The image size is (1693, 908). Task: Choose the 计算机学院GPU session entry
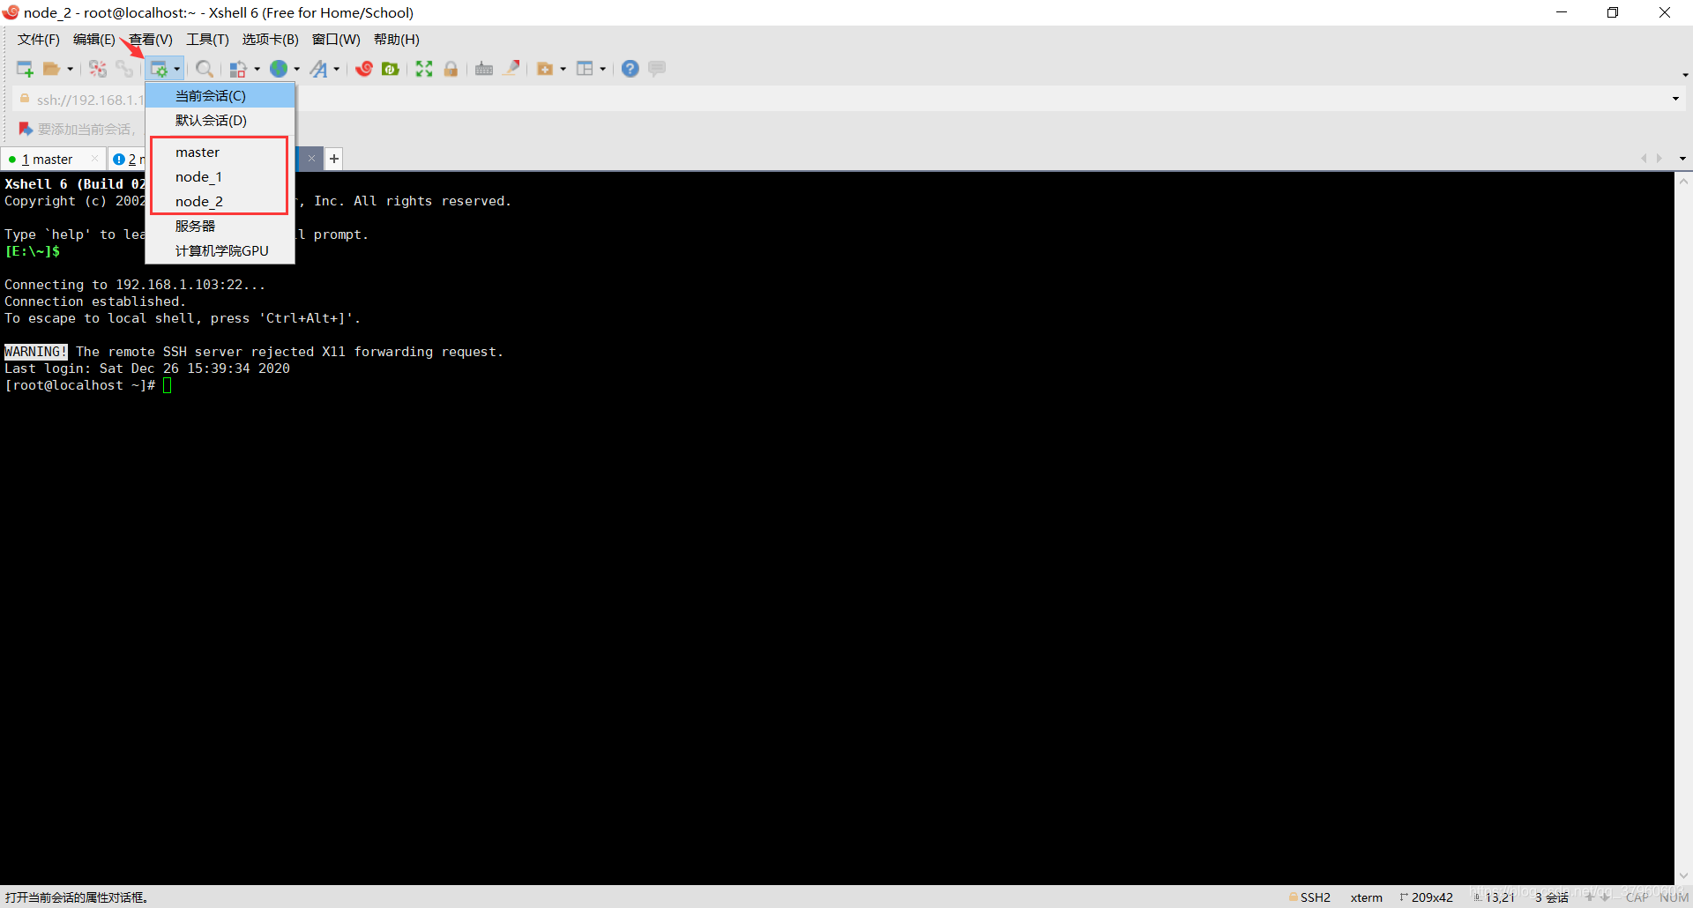pos(220,251)
